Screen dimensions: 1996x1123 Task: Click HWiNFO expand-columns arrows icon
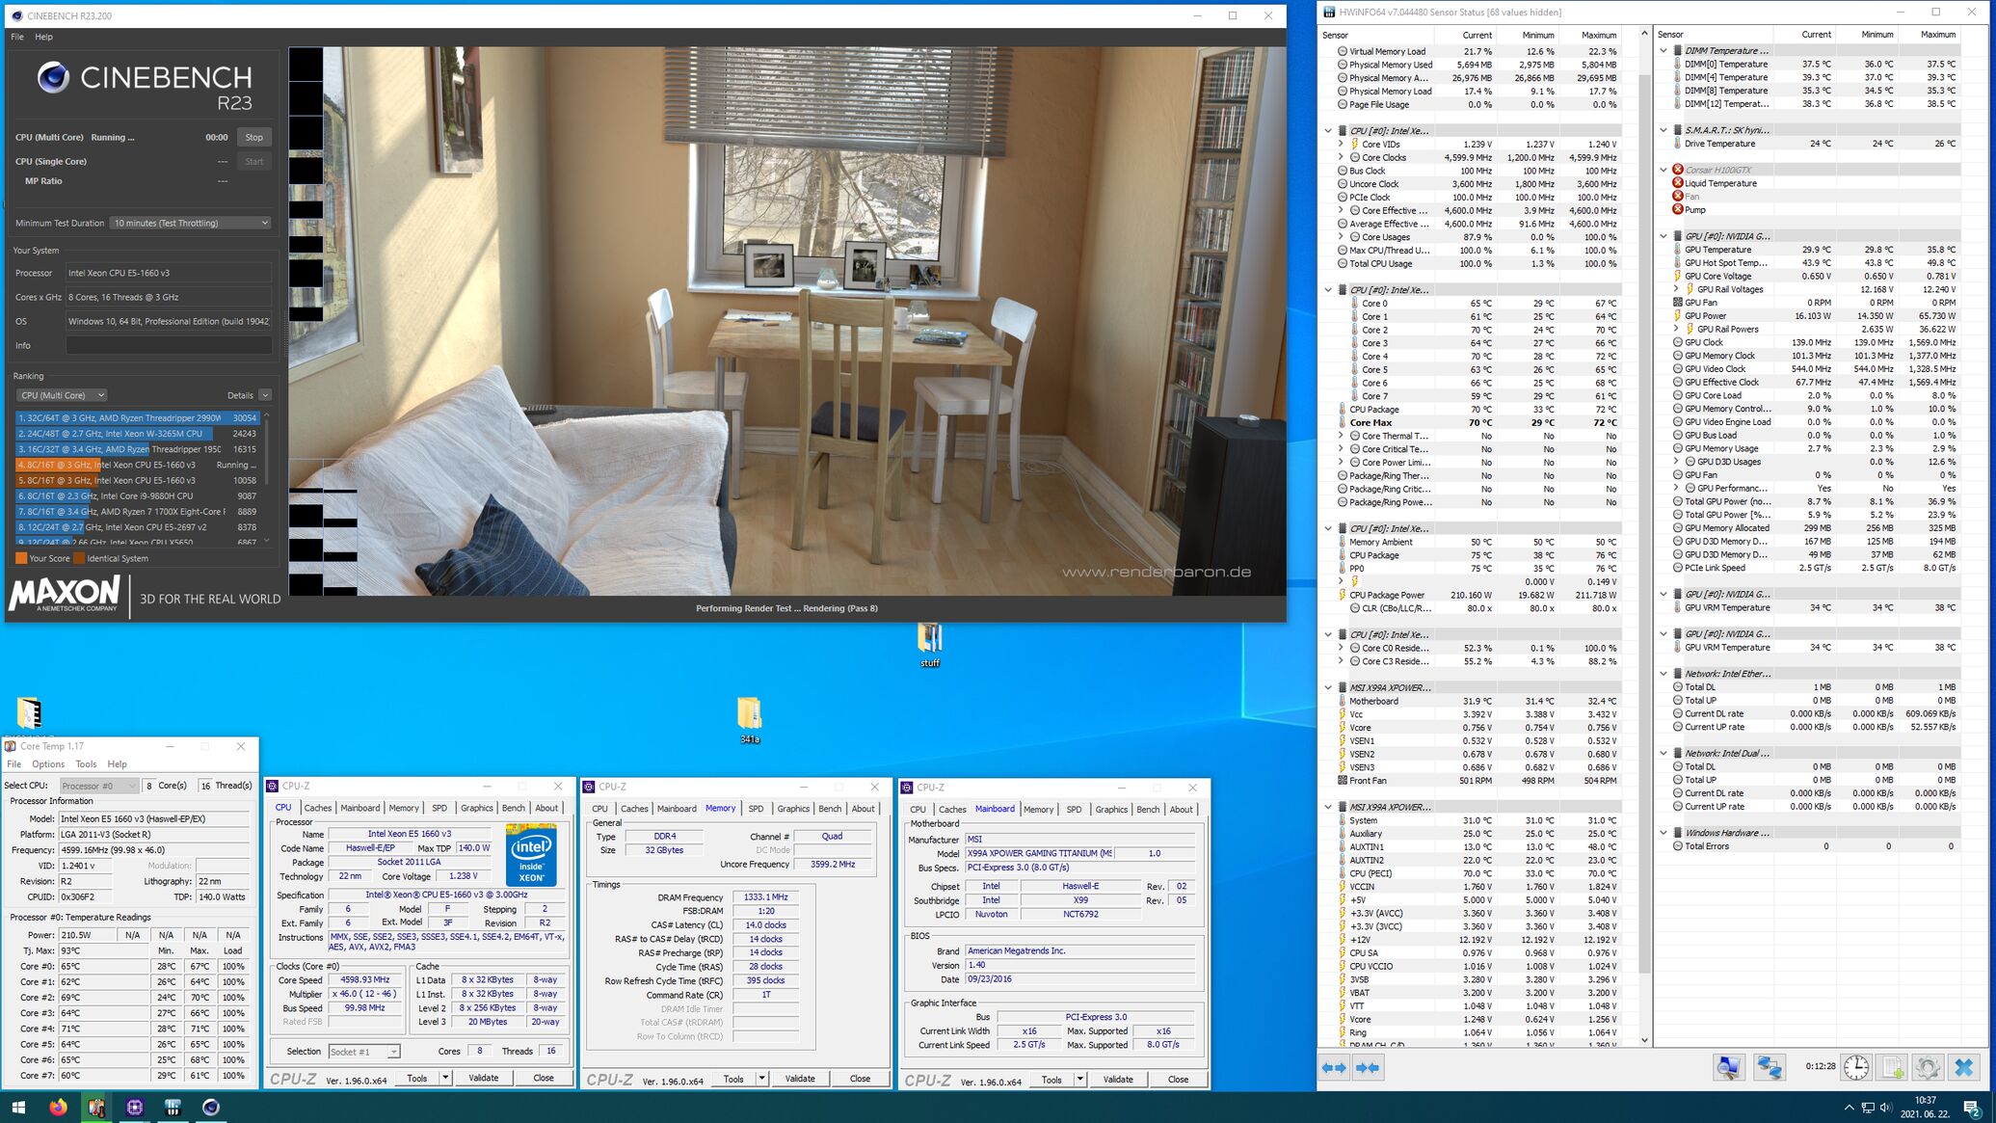click(1334, 1067)
